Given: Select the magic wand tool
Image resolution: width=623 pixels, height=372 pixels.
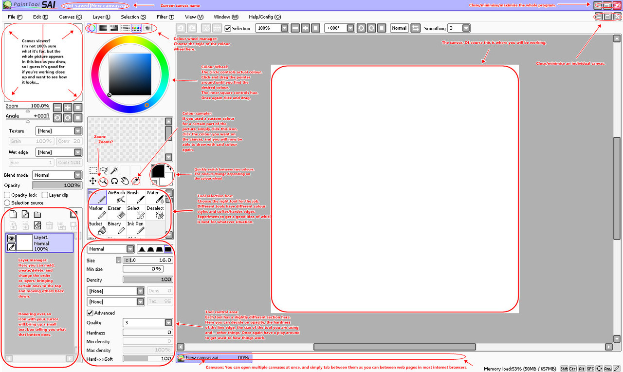Looking at the screenshot, I should coord(114,170).
